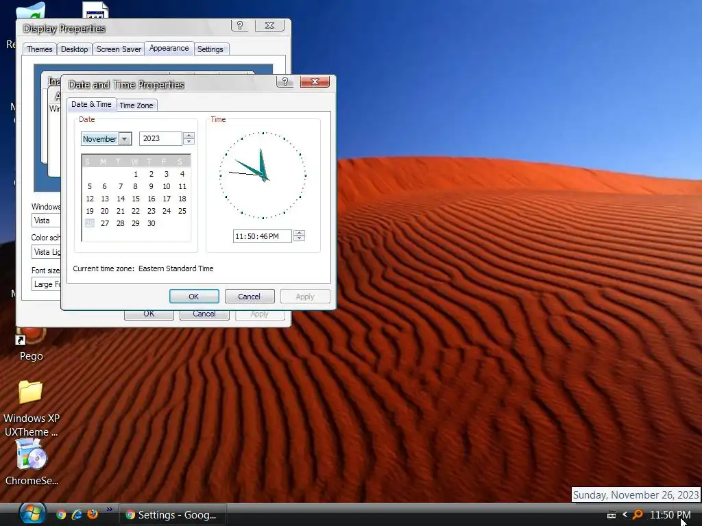Image resolution: width=702 pixels, height=526 pixels.
Task: Open the ChromeSetup installer desktop icon
Action: point(31,462)
